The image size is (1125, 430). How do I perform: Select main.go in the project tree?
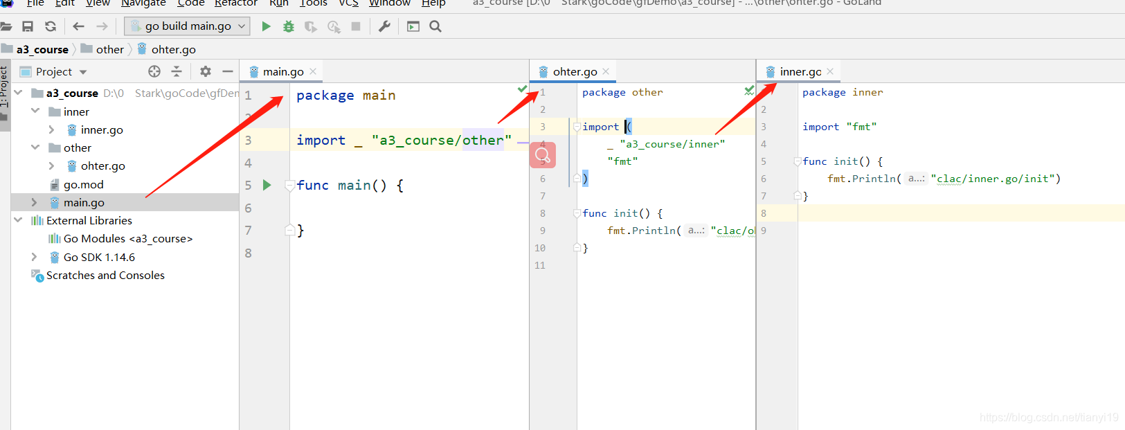click(84, 202)
